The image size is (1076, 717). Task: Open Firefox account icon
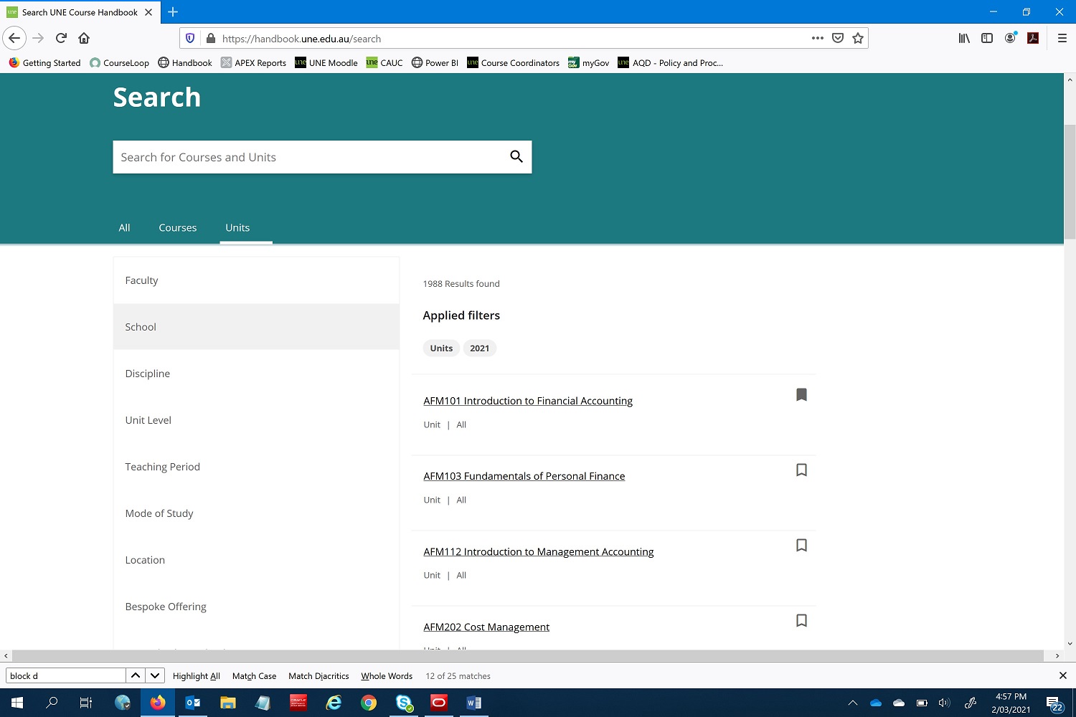tap(1010, 38)
